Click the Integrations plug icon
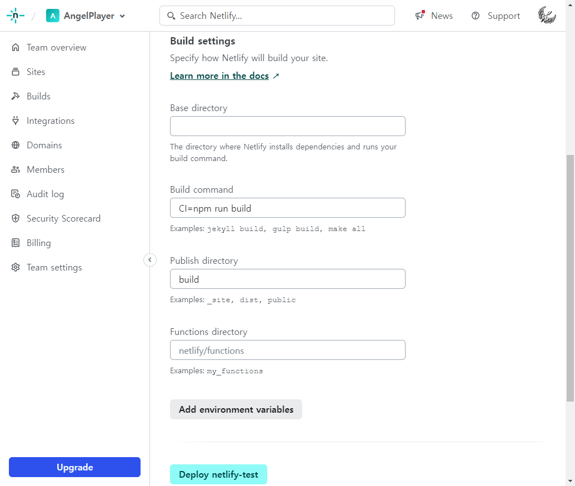The image size is (575, 486). point(16,121)
